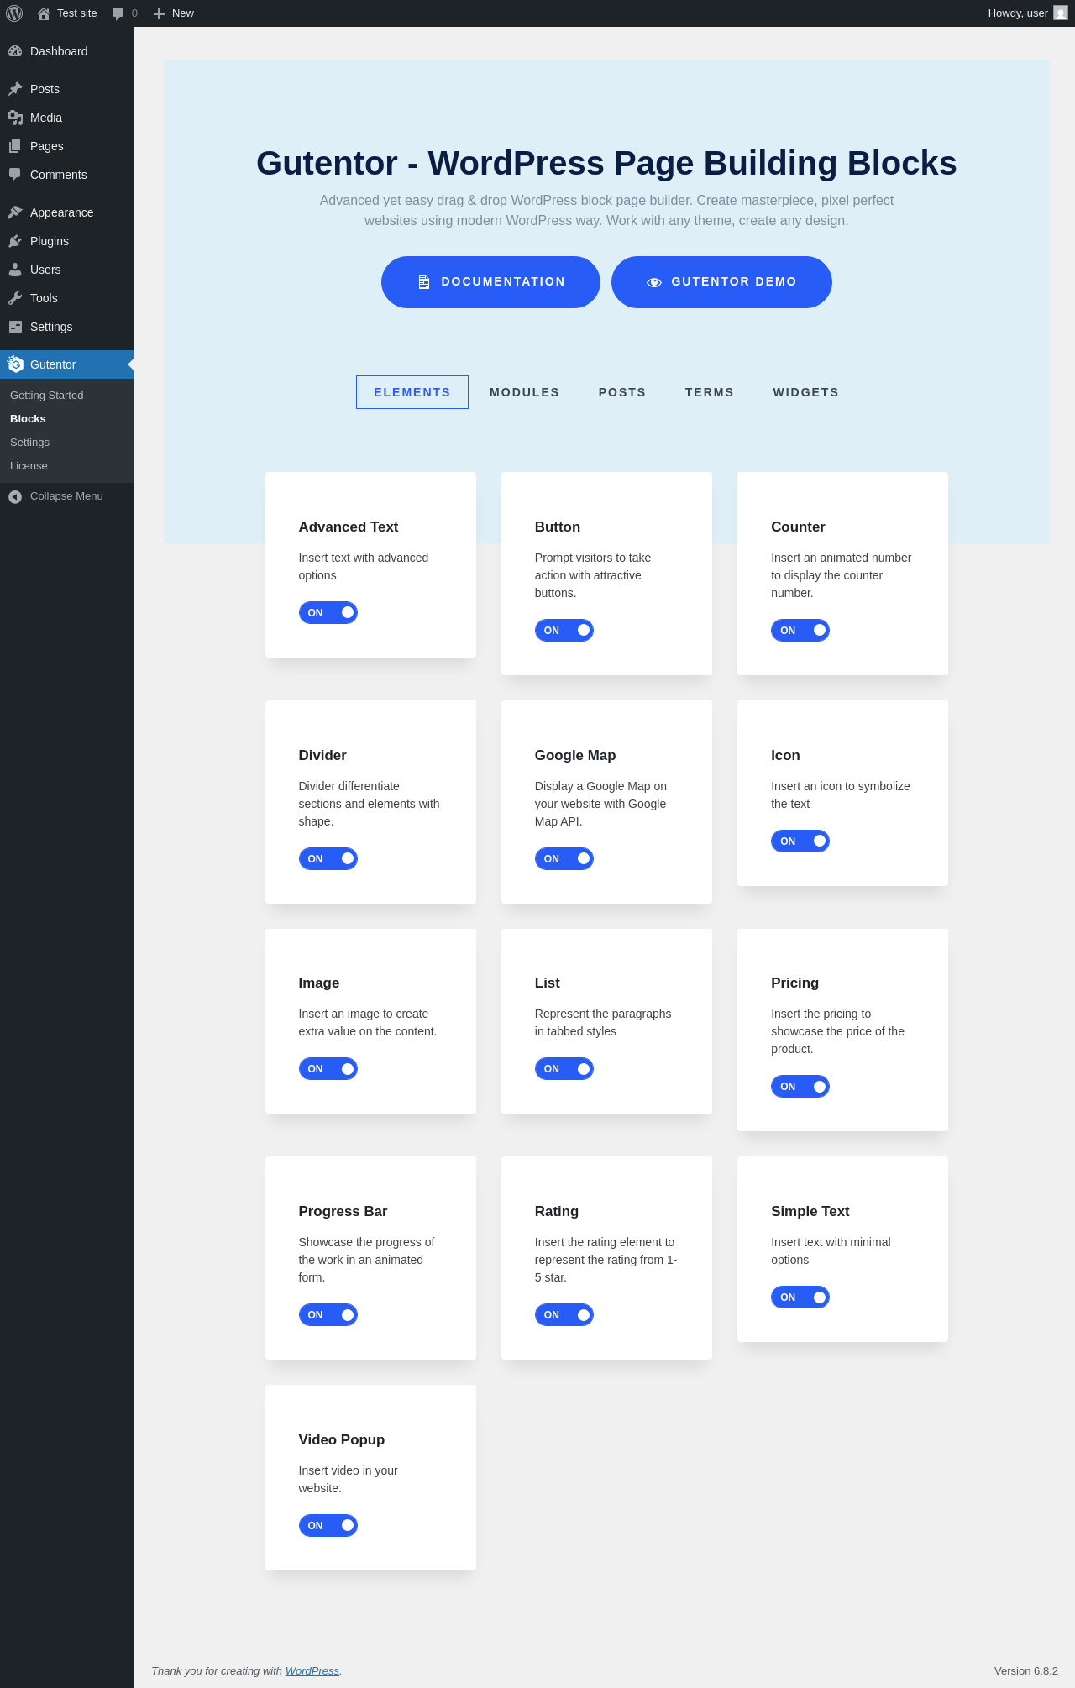Switch to the Modules tab
The width and height of the screenshot is (1075, 1688).
[x=525, y=392]
